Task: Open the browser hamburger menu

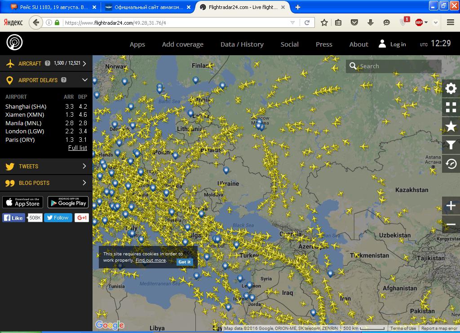Action: tap(450, 22)
